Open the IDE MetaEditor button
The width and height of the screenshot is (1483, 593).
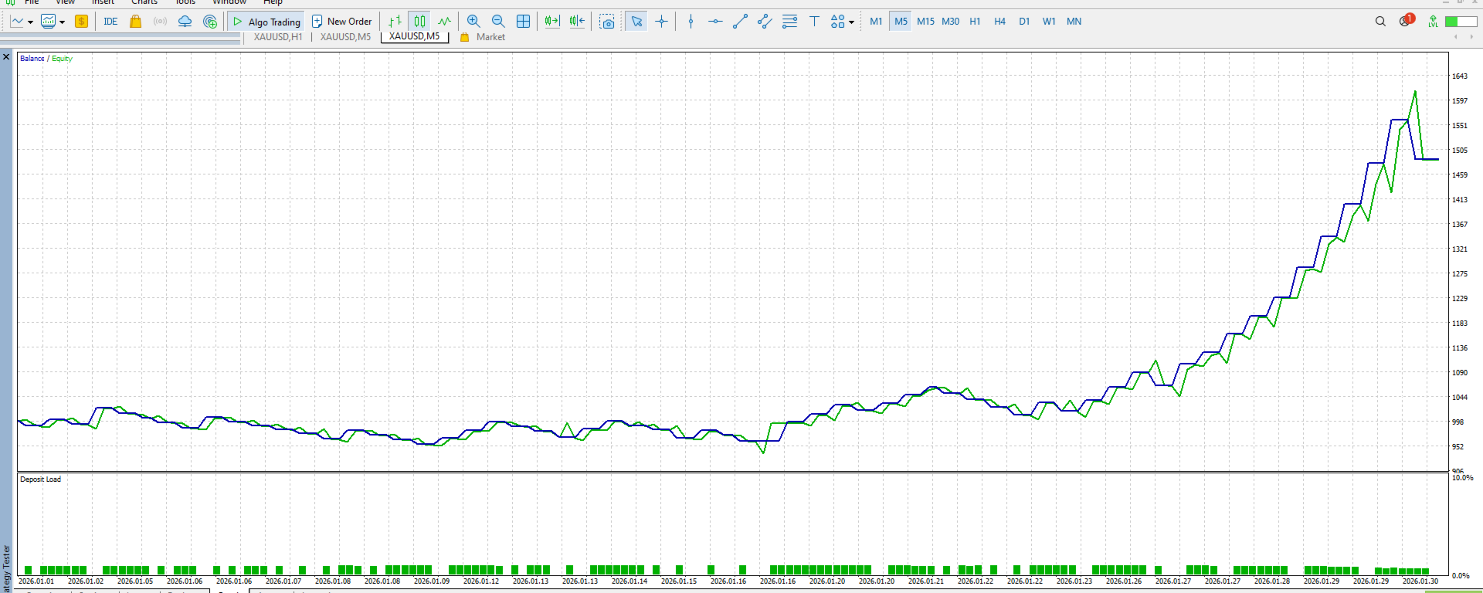[110, 22]
